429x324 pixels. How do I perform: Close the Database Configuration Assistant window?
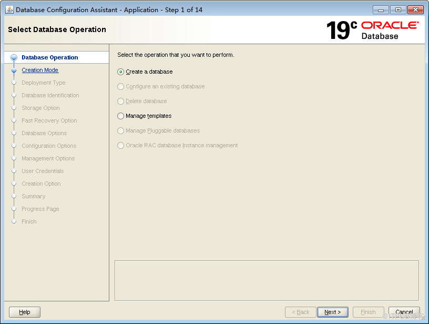coord(415,10)
